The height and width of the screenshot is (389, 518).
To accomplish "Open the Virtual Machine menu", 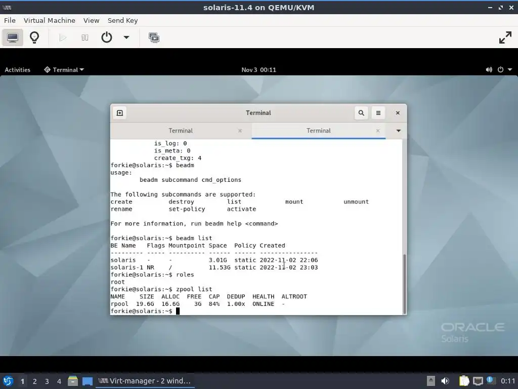I will coord(49,20).
